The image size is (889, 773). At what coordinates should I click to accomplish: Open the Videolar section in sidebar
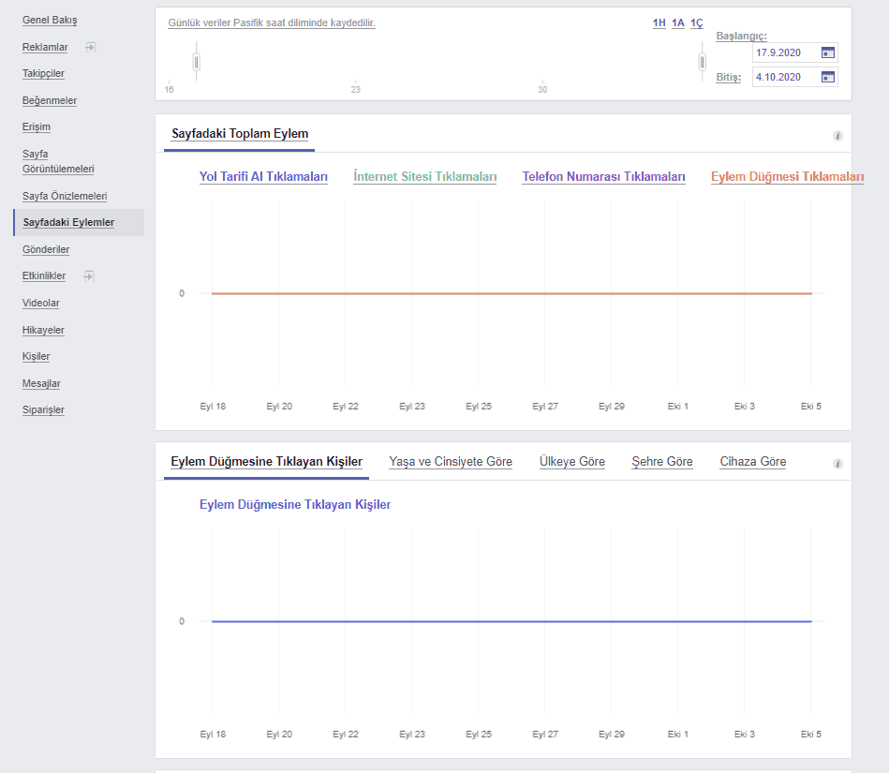pos(40,303)
